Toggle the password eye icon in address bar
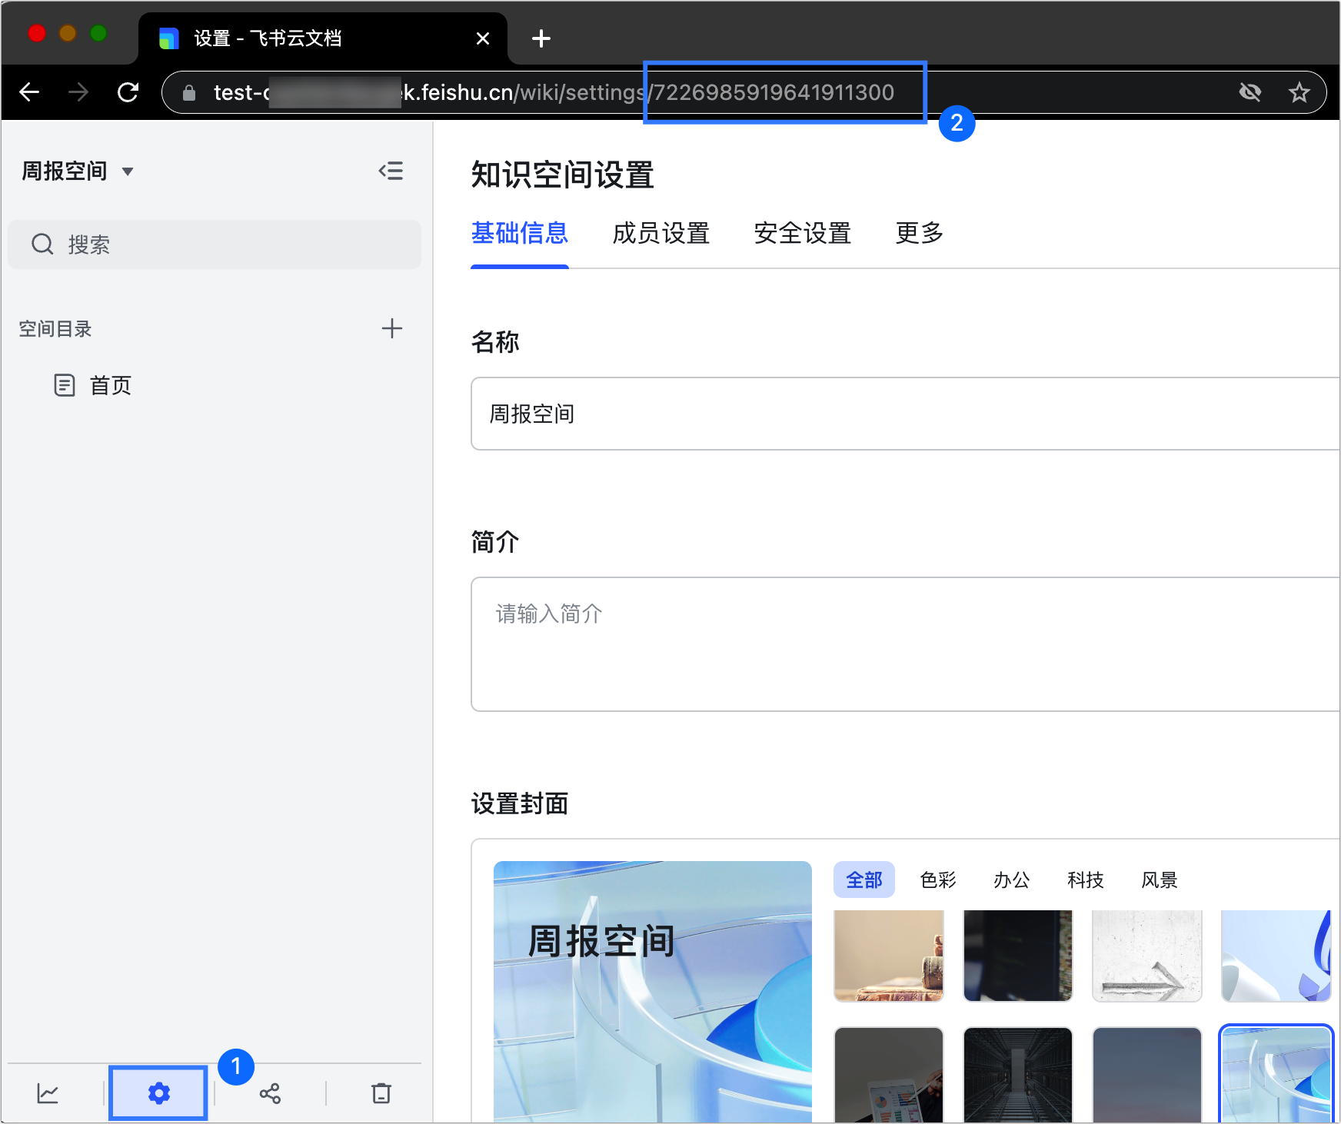This screenshot has width=1341, height=1124. (x=1251, y=91)
